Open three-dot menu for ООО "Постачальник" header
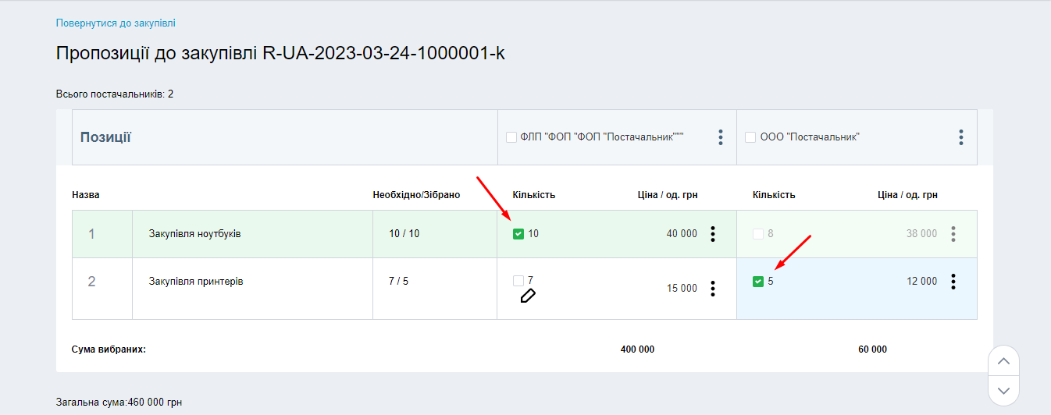Image resolution: width=1051 pixels, height=415 pixels. tap(960, 137)
